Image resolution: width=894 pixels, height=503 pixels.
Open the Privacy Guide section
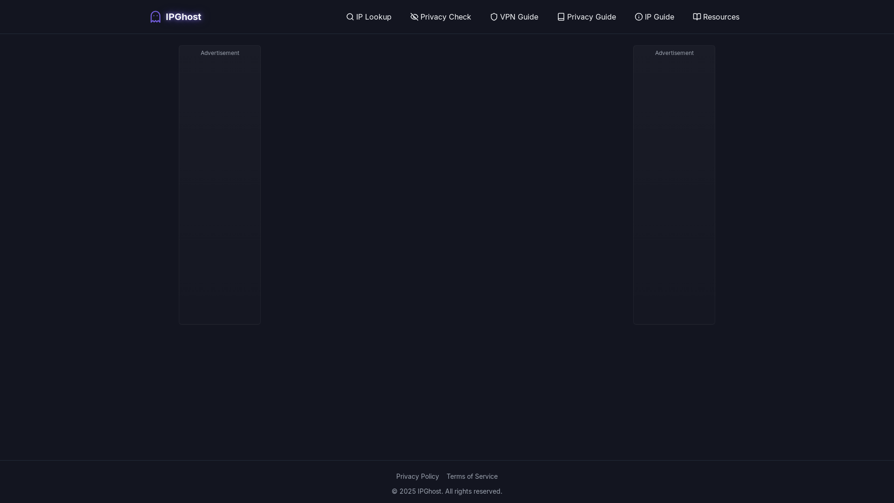tap(586, 17)
